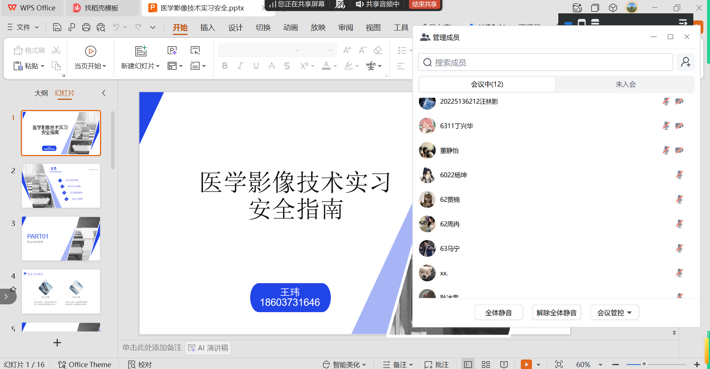Click the 结束共享 button
710x369 pixels.
(425, 4)
